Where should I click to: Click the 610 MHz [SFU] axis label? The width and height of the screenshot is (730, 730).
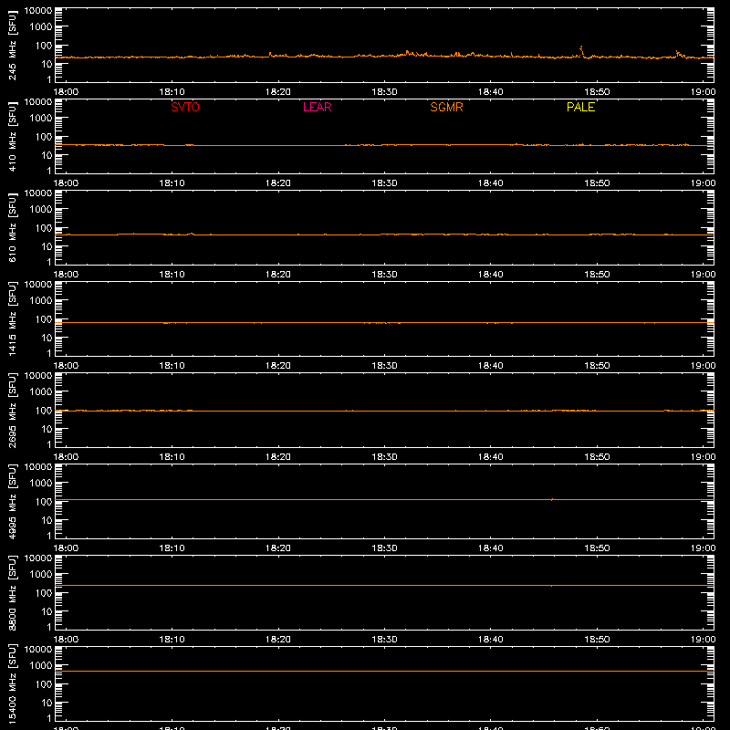coord(12,227)
